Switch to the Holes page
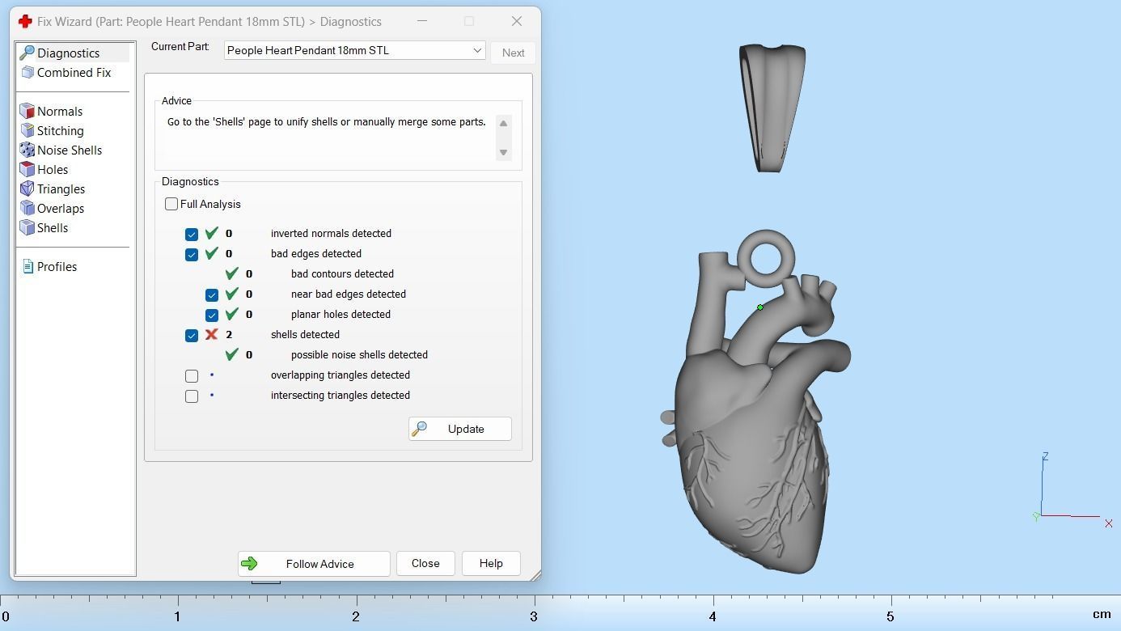This screenshot has height=631, width=1121. pyautogui.click(x=53, y=169)
